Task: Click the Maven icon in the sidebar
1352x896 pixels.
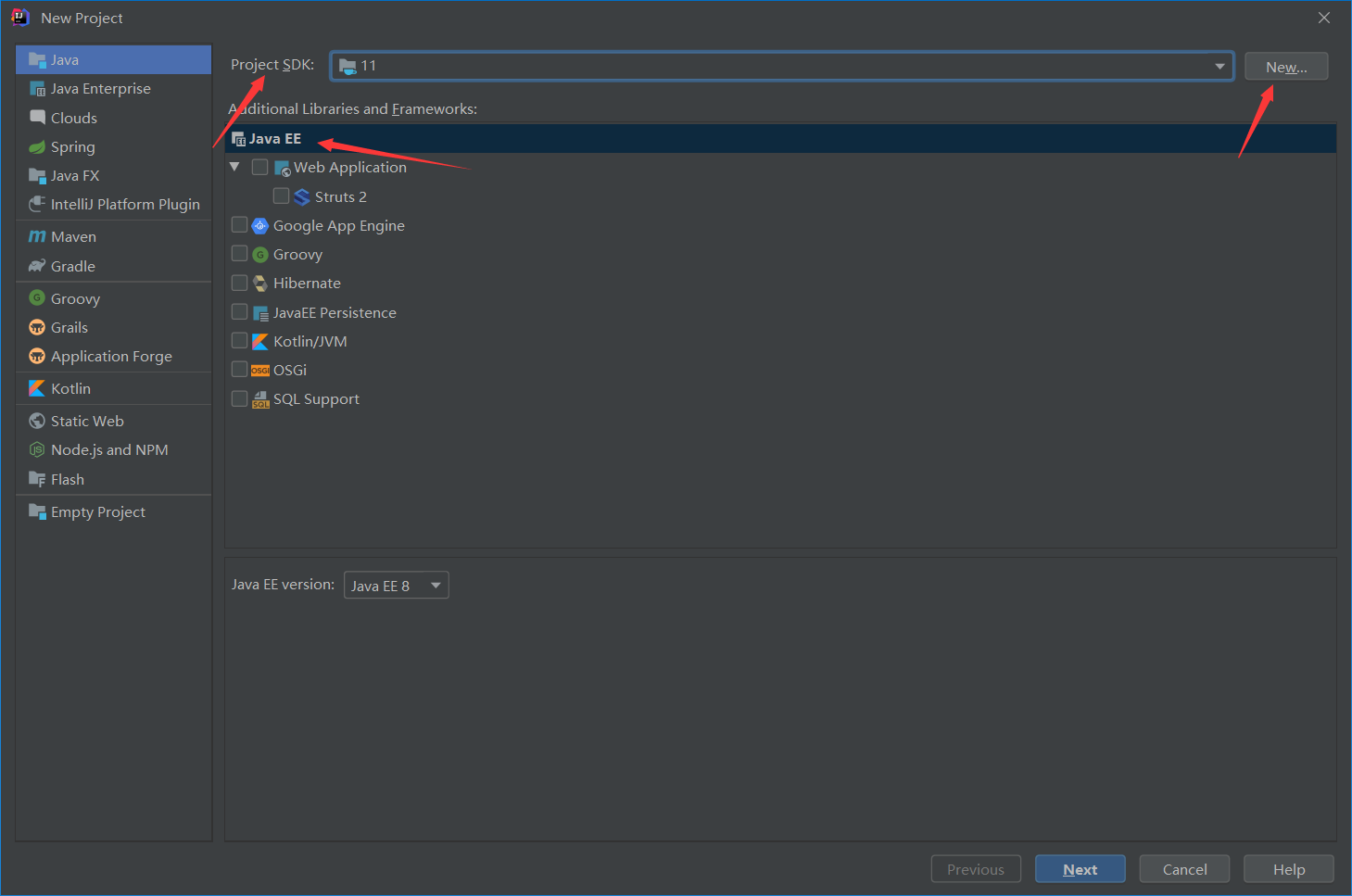Action: 37,236
